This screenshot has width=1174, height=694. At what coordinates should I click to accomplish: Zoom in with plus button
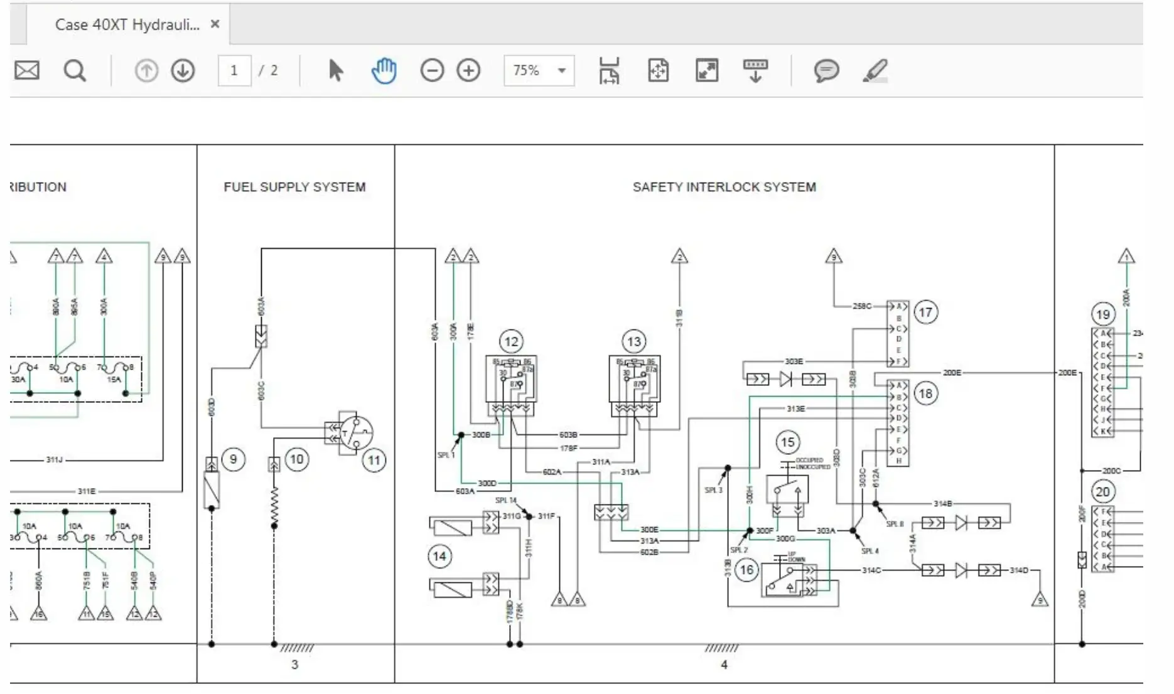[x=468, y=70]
